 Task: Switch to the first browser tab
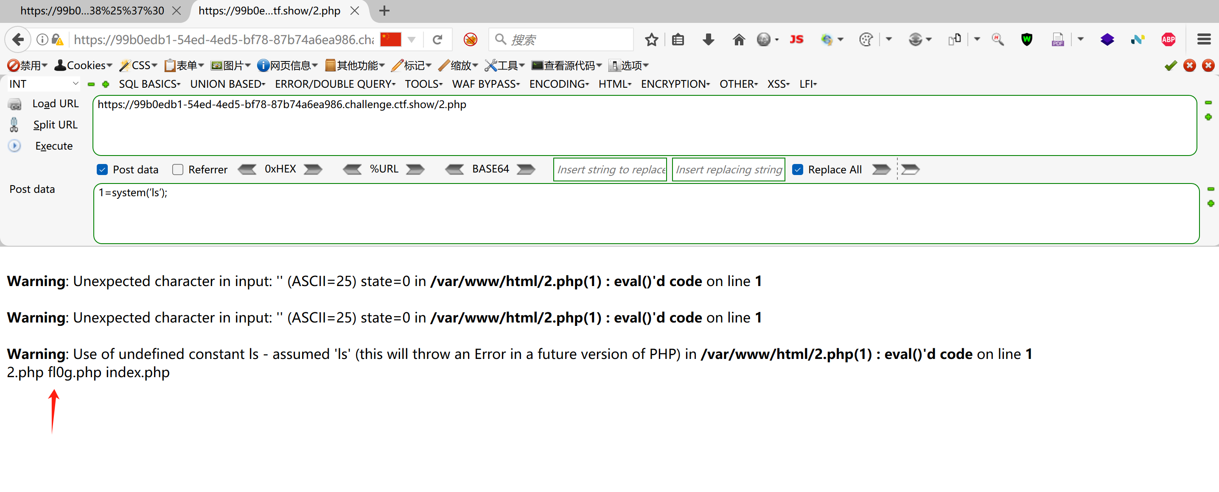[x=92, y=11]
